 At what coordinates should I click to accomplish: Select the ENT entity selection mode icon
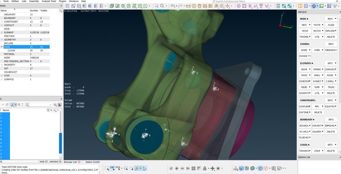pos(112,168)
